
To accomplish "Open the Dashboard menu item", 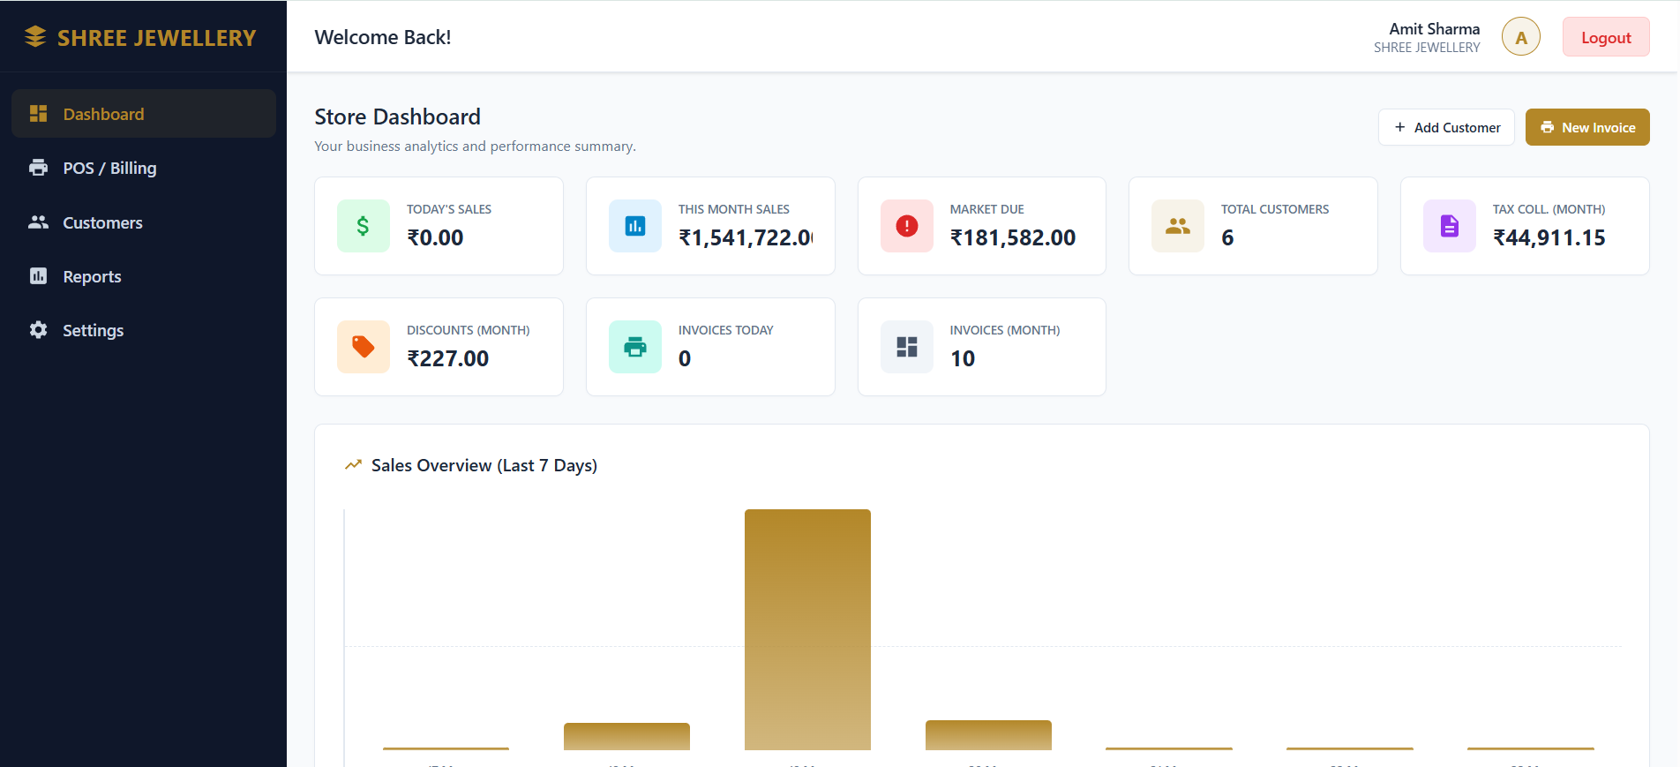I will 144,114.
